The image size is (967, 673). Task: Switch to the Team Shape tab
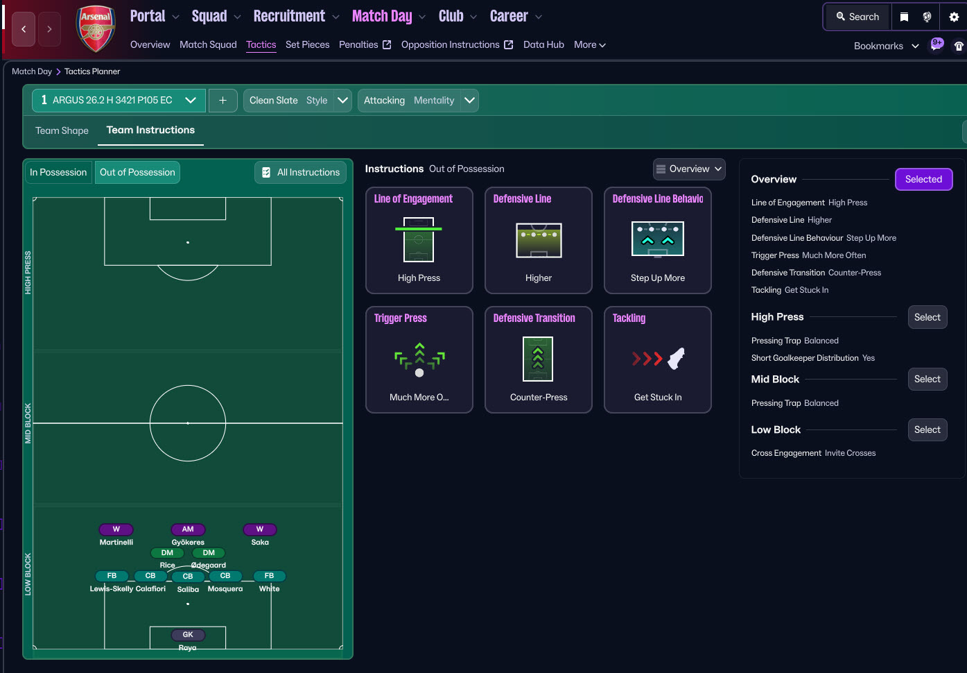[62, 130]
